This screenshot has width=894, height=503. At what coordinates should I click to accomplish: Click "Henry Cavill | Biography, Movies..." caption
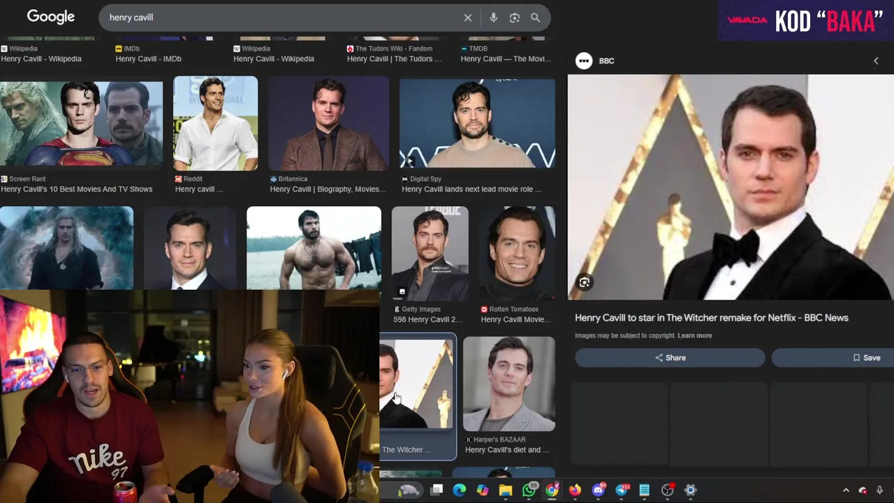328,189
